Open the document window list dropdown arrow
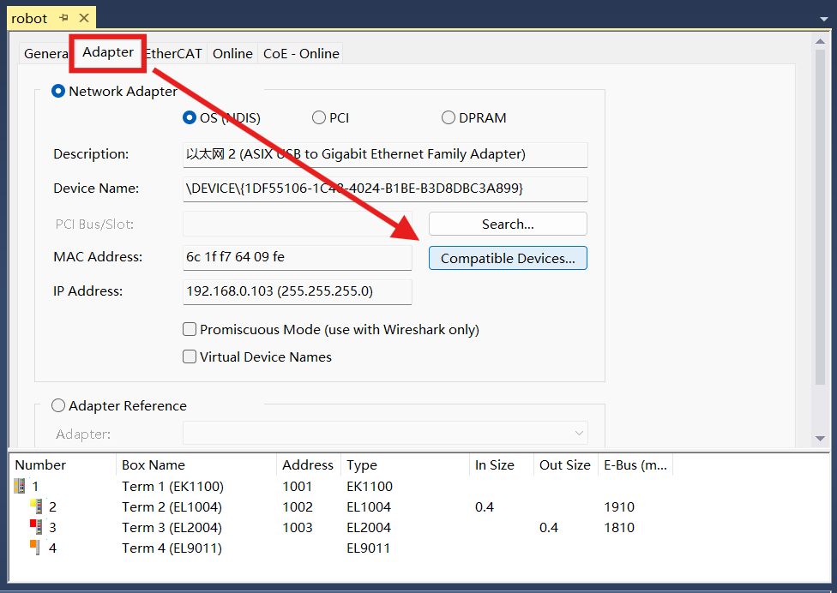This screenshot has height=593, width=837. pos(822,18)
